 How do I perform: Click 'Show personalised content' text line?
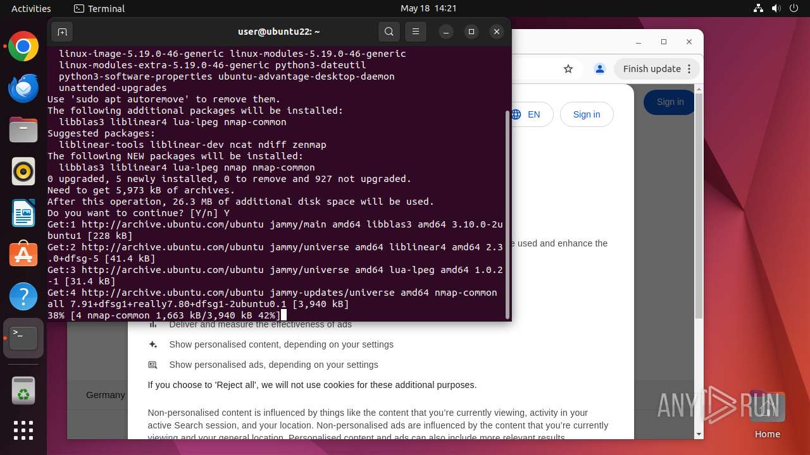pos(281,344)
